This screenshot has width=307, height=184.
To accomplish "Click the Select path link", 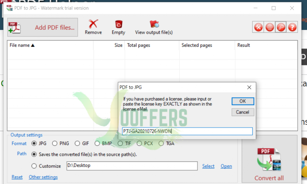I will click(x=208, y=166).
